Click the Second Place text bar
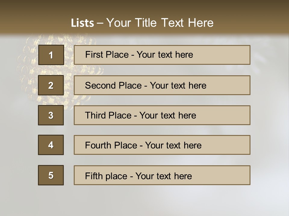 (x=162, y=85)
